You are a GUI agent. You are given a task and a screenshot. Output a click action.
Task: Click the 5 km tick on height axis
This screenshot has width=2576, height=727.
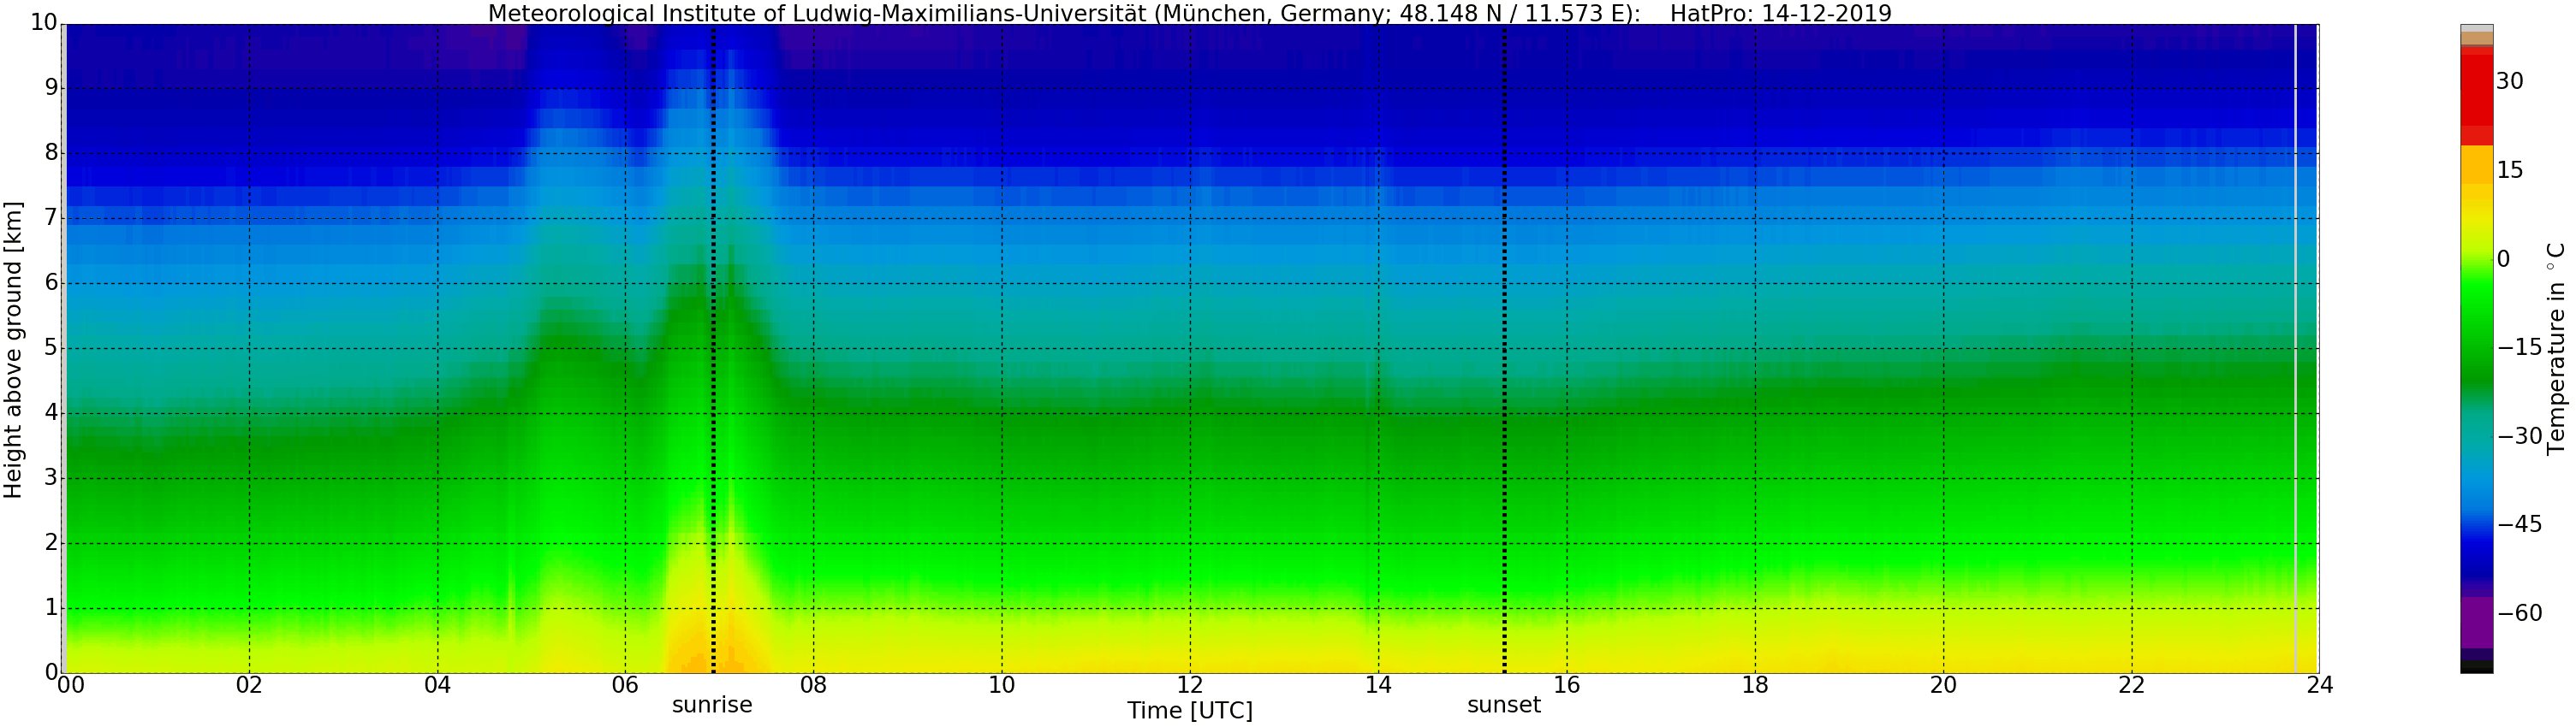tap(51, 348)
